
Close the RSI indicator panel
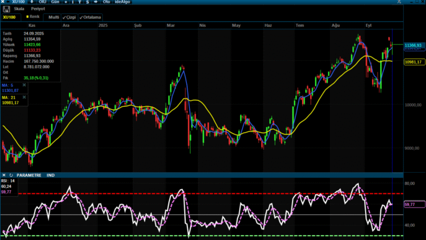(x=4, y=175)
